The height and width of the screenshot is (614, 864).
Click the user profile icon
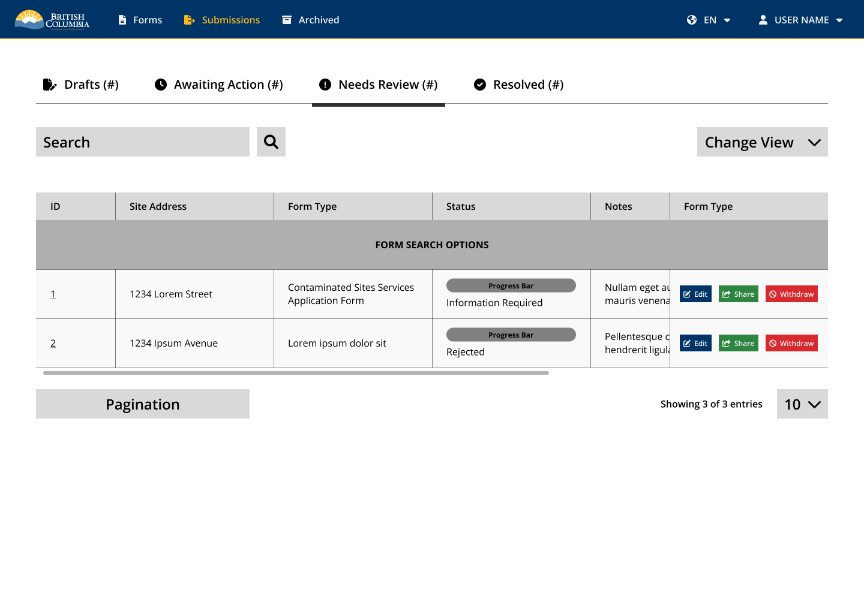[763, 20]
